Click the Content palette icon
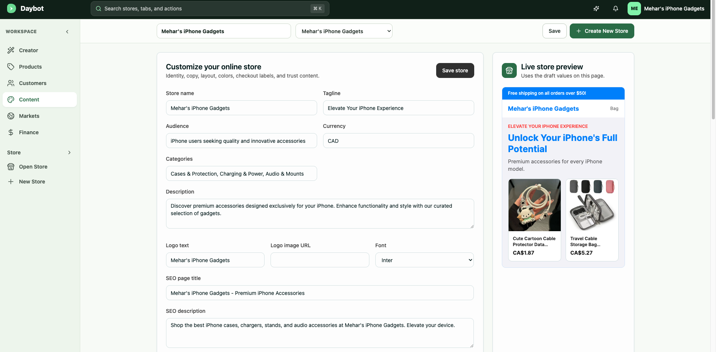The height and width of the screenshot is (352, 716). pyautogui.click(x=11, y=100)
